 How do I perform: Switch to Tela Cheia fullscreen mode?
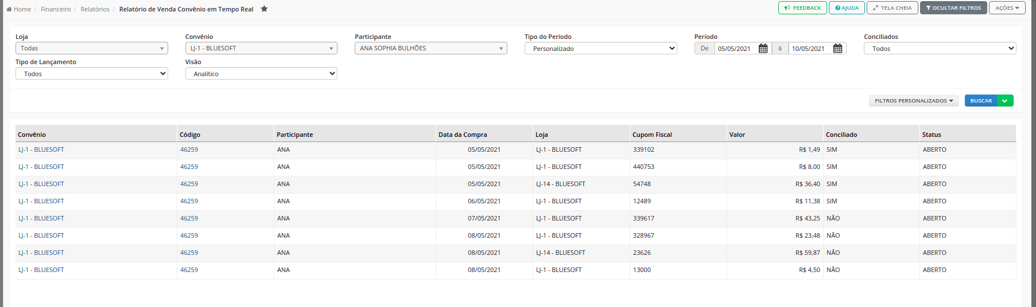892,8
